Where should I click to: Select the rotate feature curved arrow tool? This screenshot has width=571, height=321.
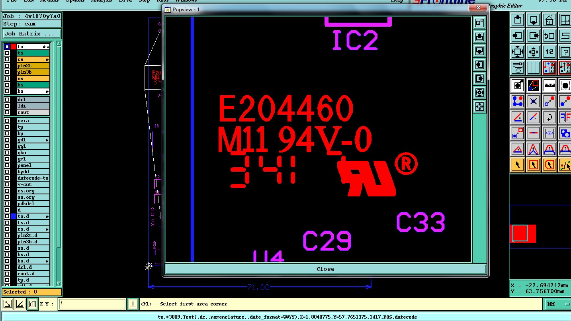549,117
